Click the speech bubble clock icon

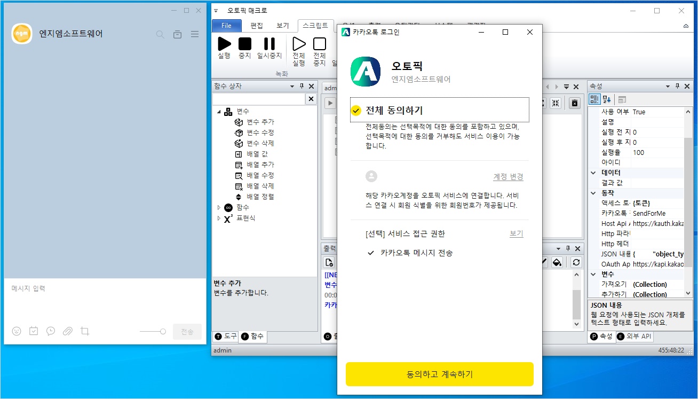51,331
